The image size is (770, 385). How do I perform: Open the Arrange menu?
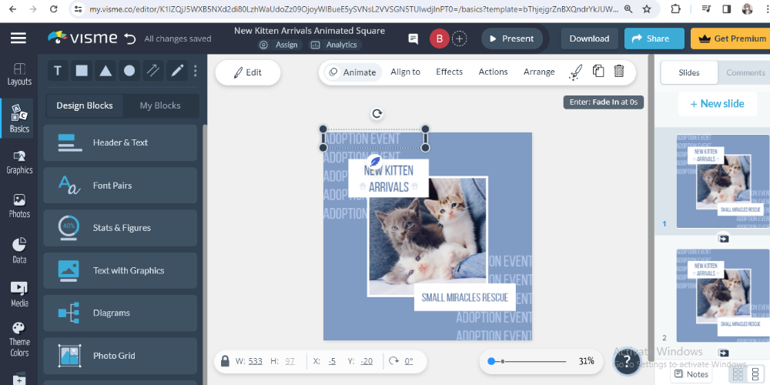coord(539,72)
